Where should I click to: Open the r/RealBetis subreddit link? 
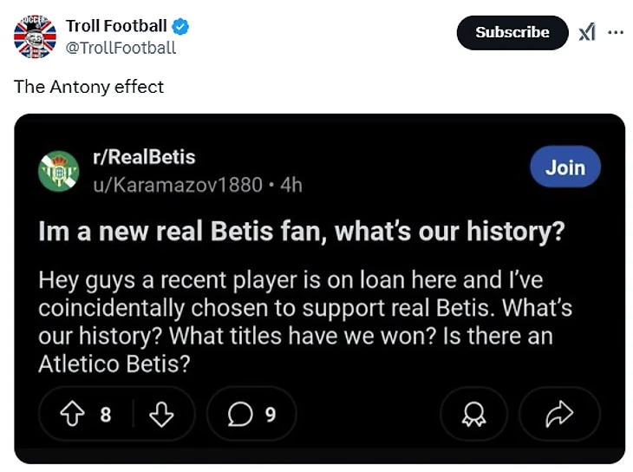(144, 157)
